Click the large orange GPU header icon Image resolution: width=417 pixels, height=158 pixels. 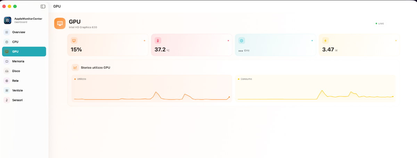(60, 23)
